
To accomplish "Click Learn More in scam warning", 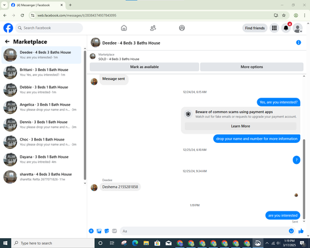I will (x=241, y=126).
